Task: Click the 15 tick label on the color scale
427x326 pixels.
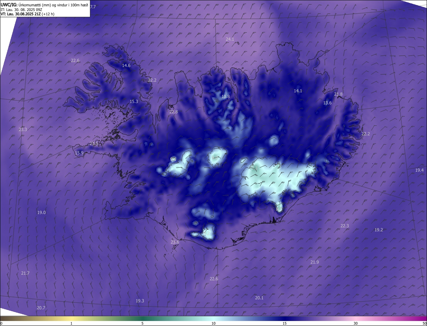Action: pyautogui.click(x=285, y=323)
